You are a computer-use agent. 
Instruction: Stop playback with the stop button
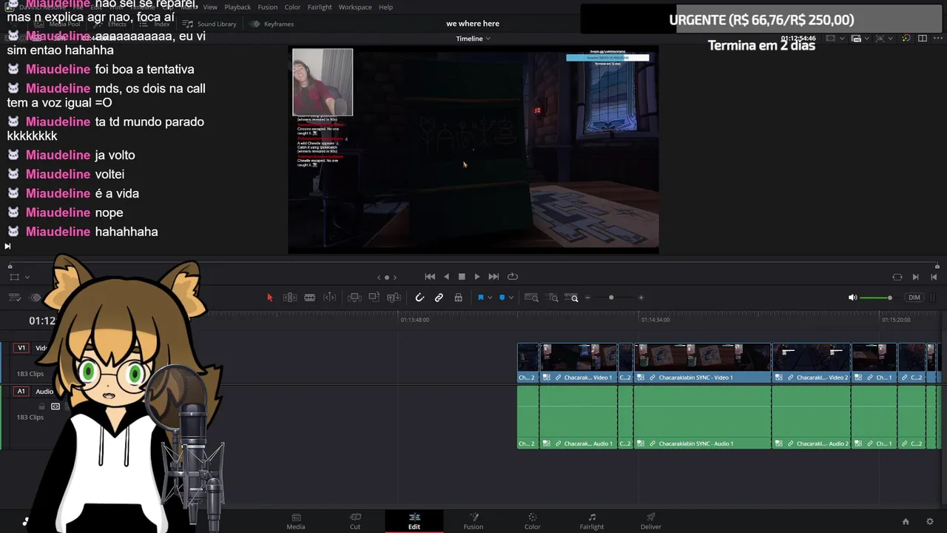click(x=462, y=277)
